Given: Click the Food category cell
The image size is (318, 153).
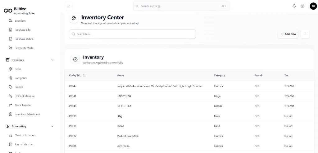Looking at the screenshot, I should tap(217, 126).
